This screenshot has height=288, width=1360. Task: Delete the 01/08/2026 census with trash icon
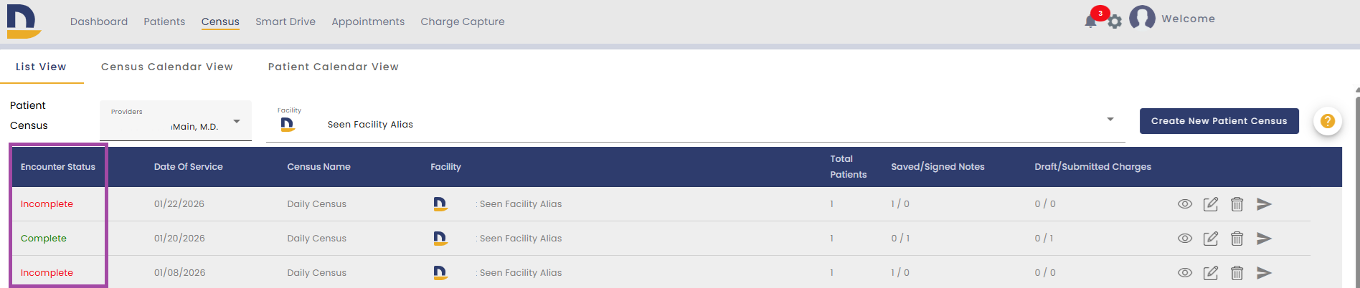1237,273
